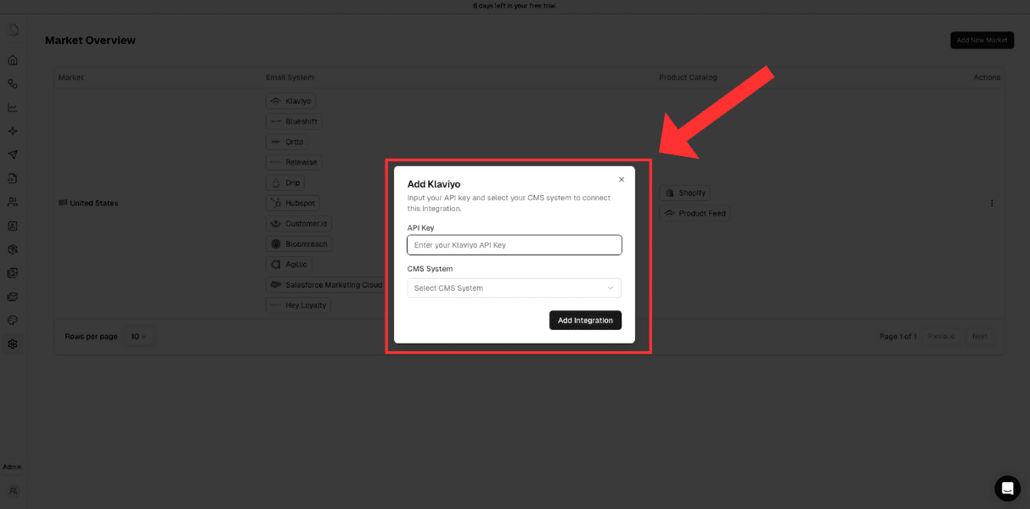Click the Add Integration button

click(x=585, y=320)
